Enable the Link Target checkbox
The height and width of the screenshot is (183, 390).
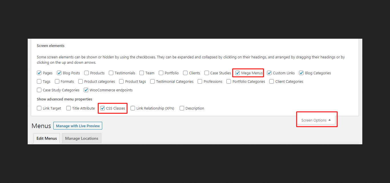39,108
